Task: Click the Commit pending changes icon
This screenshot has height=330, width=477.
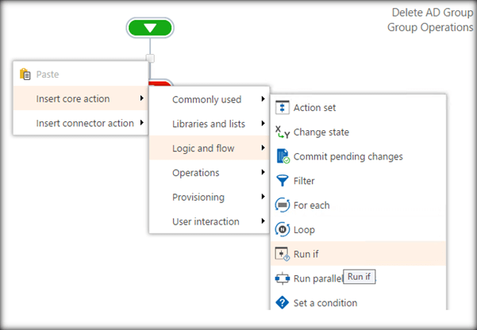Action: click(282, 156)
